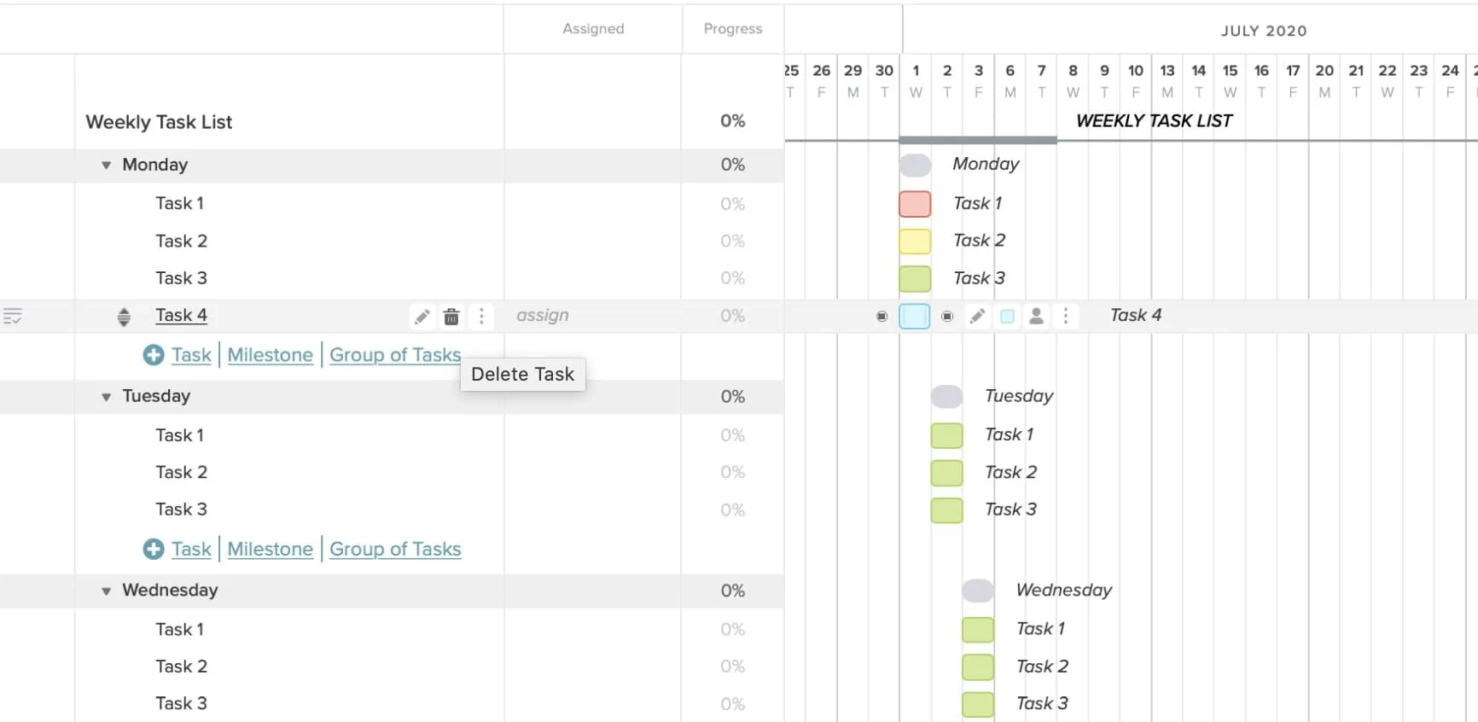Image resolution: width=1478 pixels, height=722 pixels.
Task: Open more options on the Gantt row kebab icon
Action: pos(1065,316)
